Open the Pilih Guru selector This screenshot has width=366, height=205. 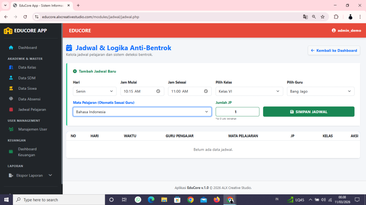point(320,91)
